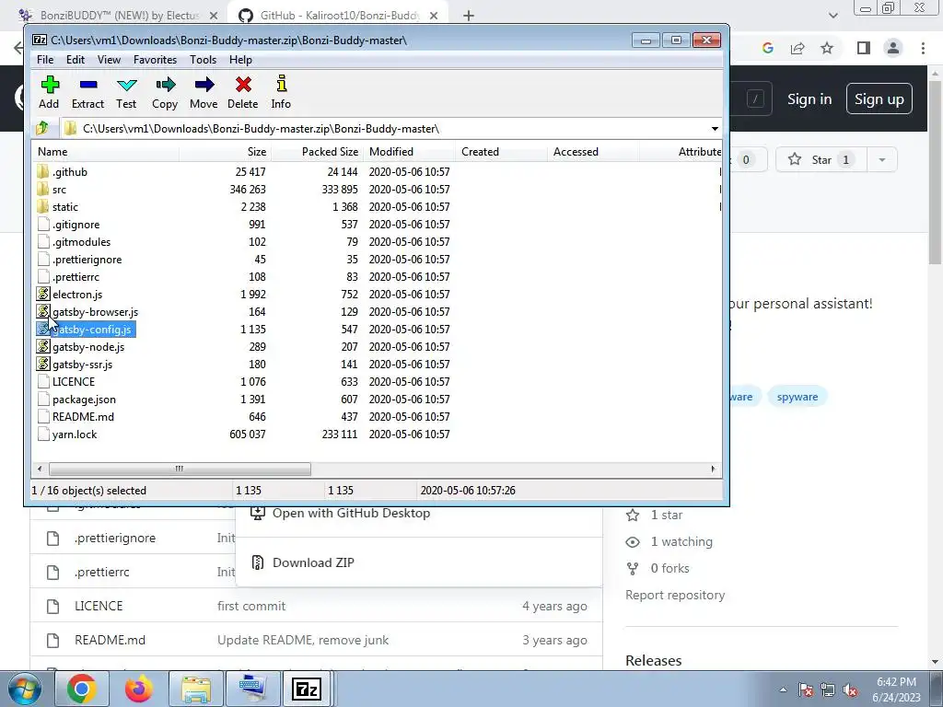Open the Tools menu
The height and width of the screenshot is (707, 943).
pos(203,60)
